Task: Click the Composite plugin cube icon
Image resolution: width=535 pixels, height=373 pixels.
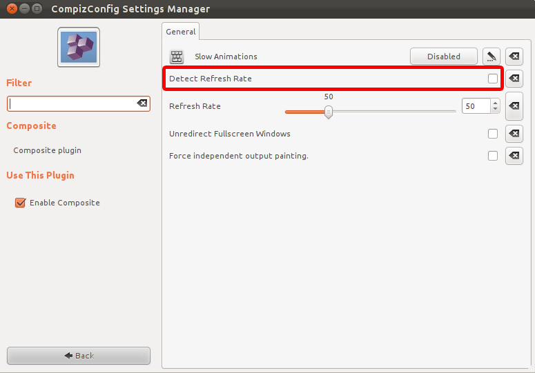Action: point(79,47)
